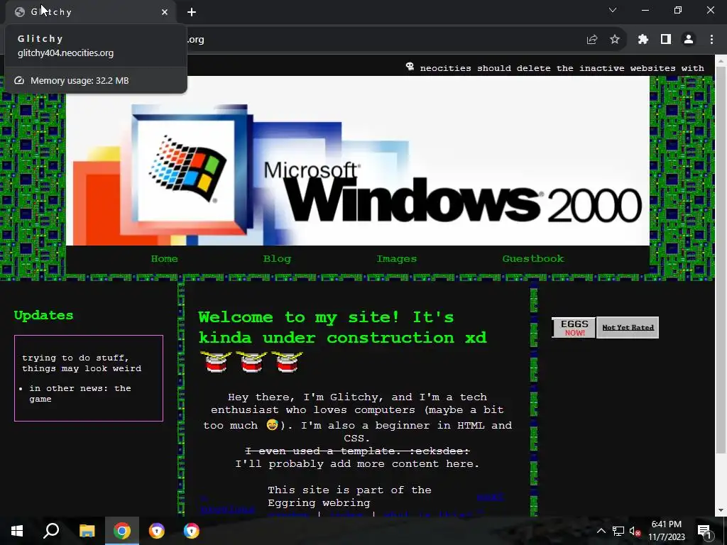The width and height of the screenshot is (727, 545).
Task: Open the purple-ringed shield app on taskbar
Action: coord(157,531)
